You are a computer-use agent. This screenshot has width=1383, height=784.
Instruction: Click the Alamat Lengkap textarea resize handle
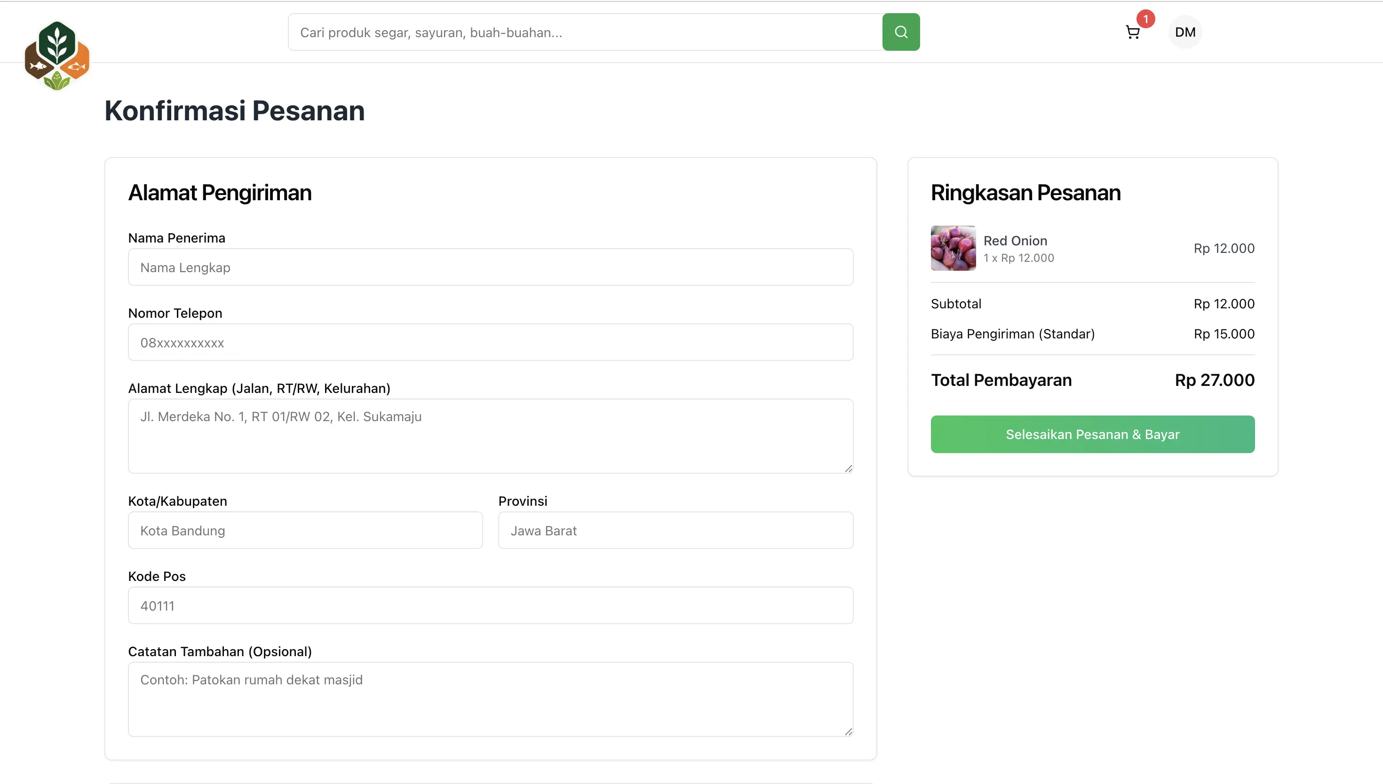(848, 469)
